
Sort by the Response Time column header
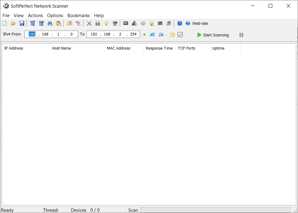[159, 48]
